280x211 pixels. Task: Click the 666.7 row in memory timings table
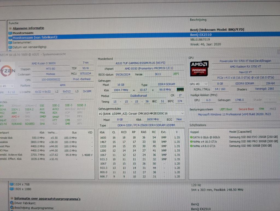141,177
